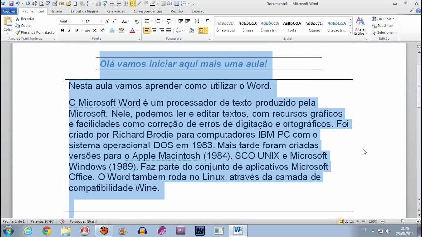Apply text highlight color
Screen dimensions: 422x237
pyautogui.click(x=121, y=30)
